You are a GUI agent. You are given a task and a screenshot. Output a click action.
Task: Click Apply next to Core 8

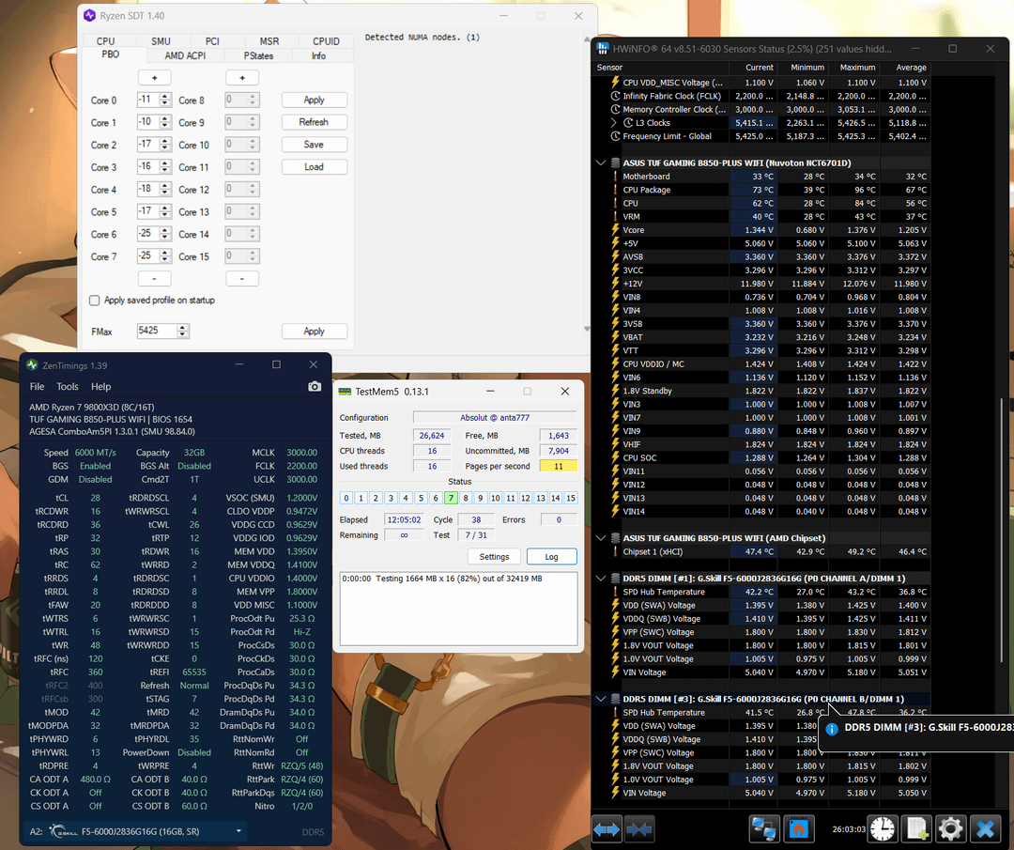(x=315, y=100)
